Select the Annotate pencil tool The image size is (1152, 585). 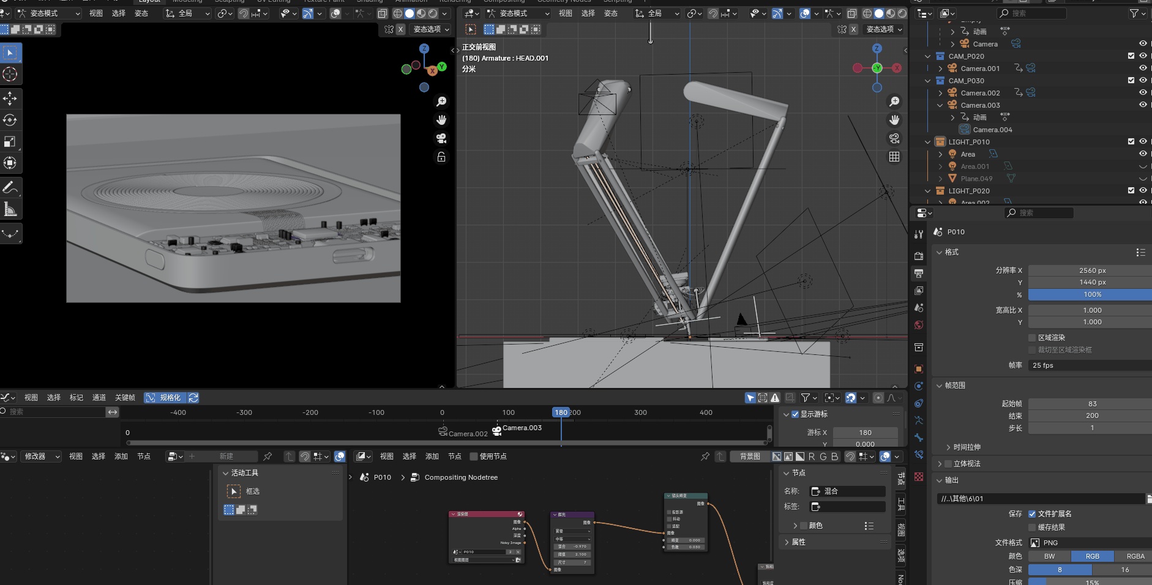10,187
